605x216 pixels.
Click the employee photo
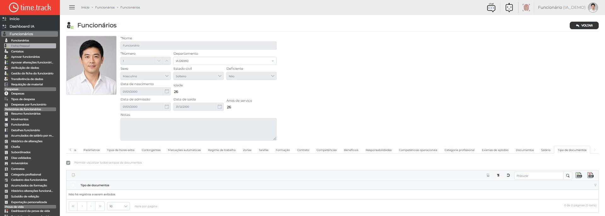(91, 65)
